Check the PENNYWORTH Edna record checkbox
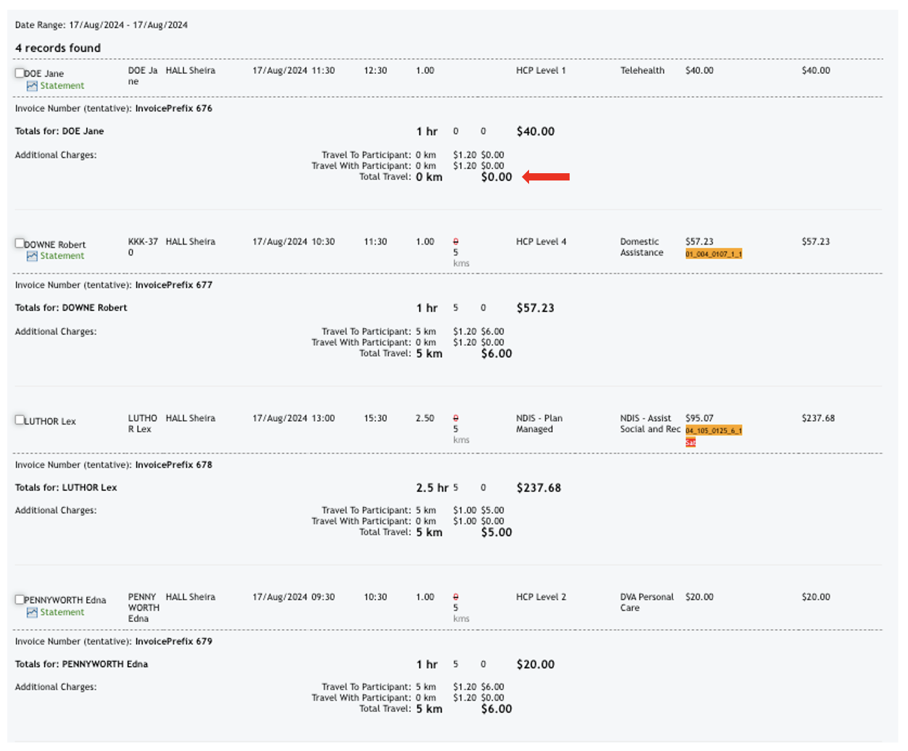 pos(19,600)
